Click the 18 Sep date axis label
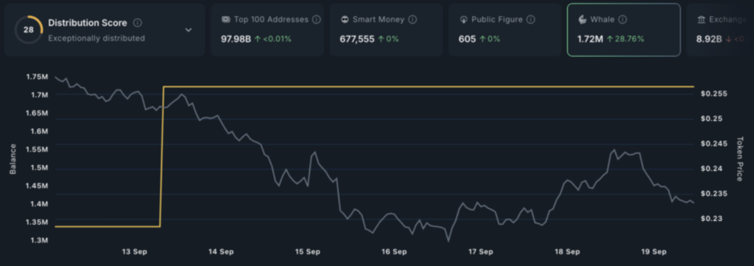The height and width of the screenshot is (266, 754). pos(568,251)
